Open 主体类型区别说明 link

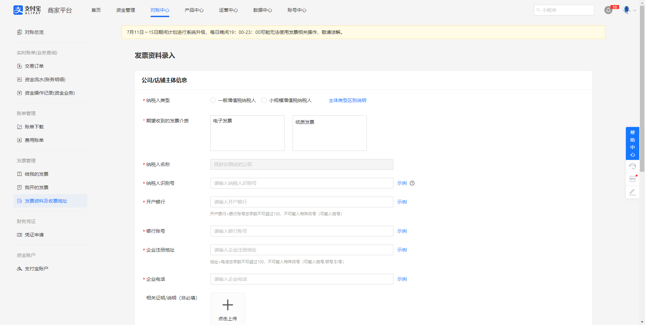tap(347, 100)
